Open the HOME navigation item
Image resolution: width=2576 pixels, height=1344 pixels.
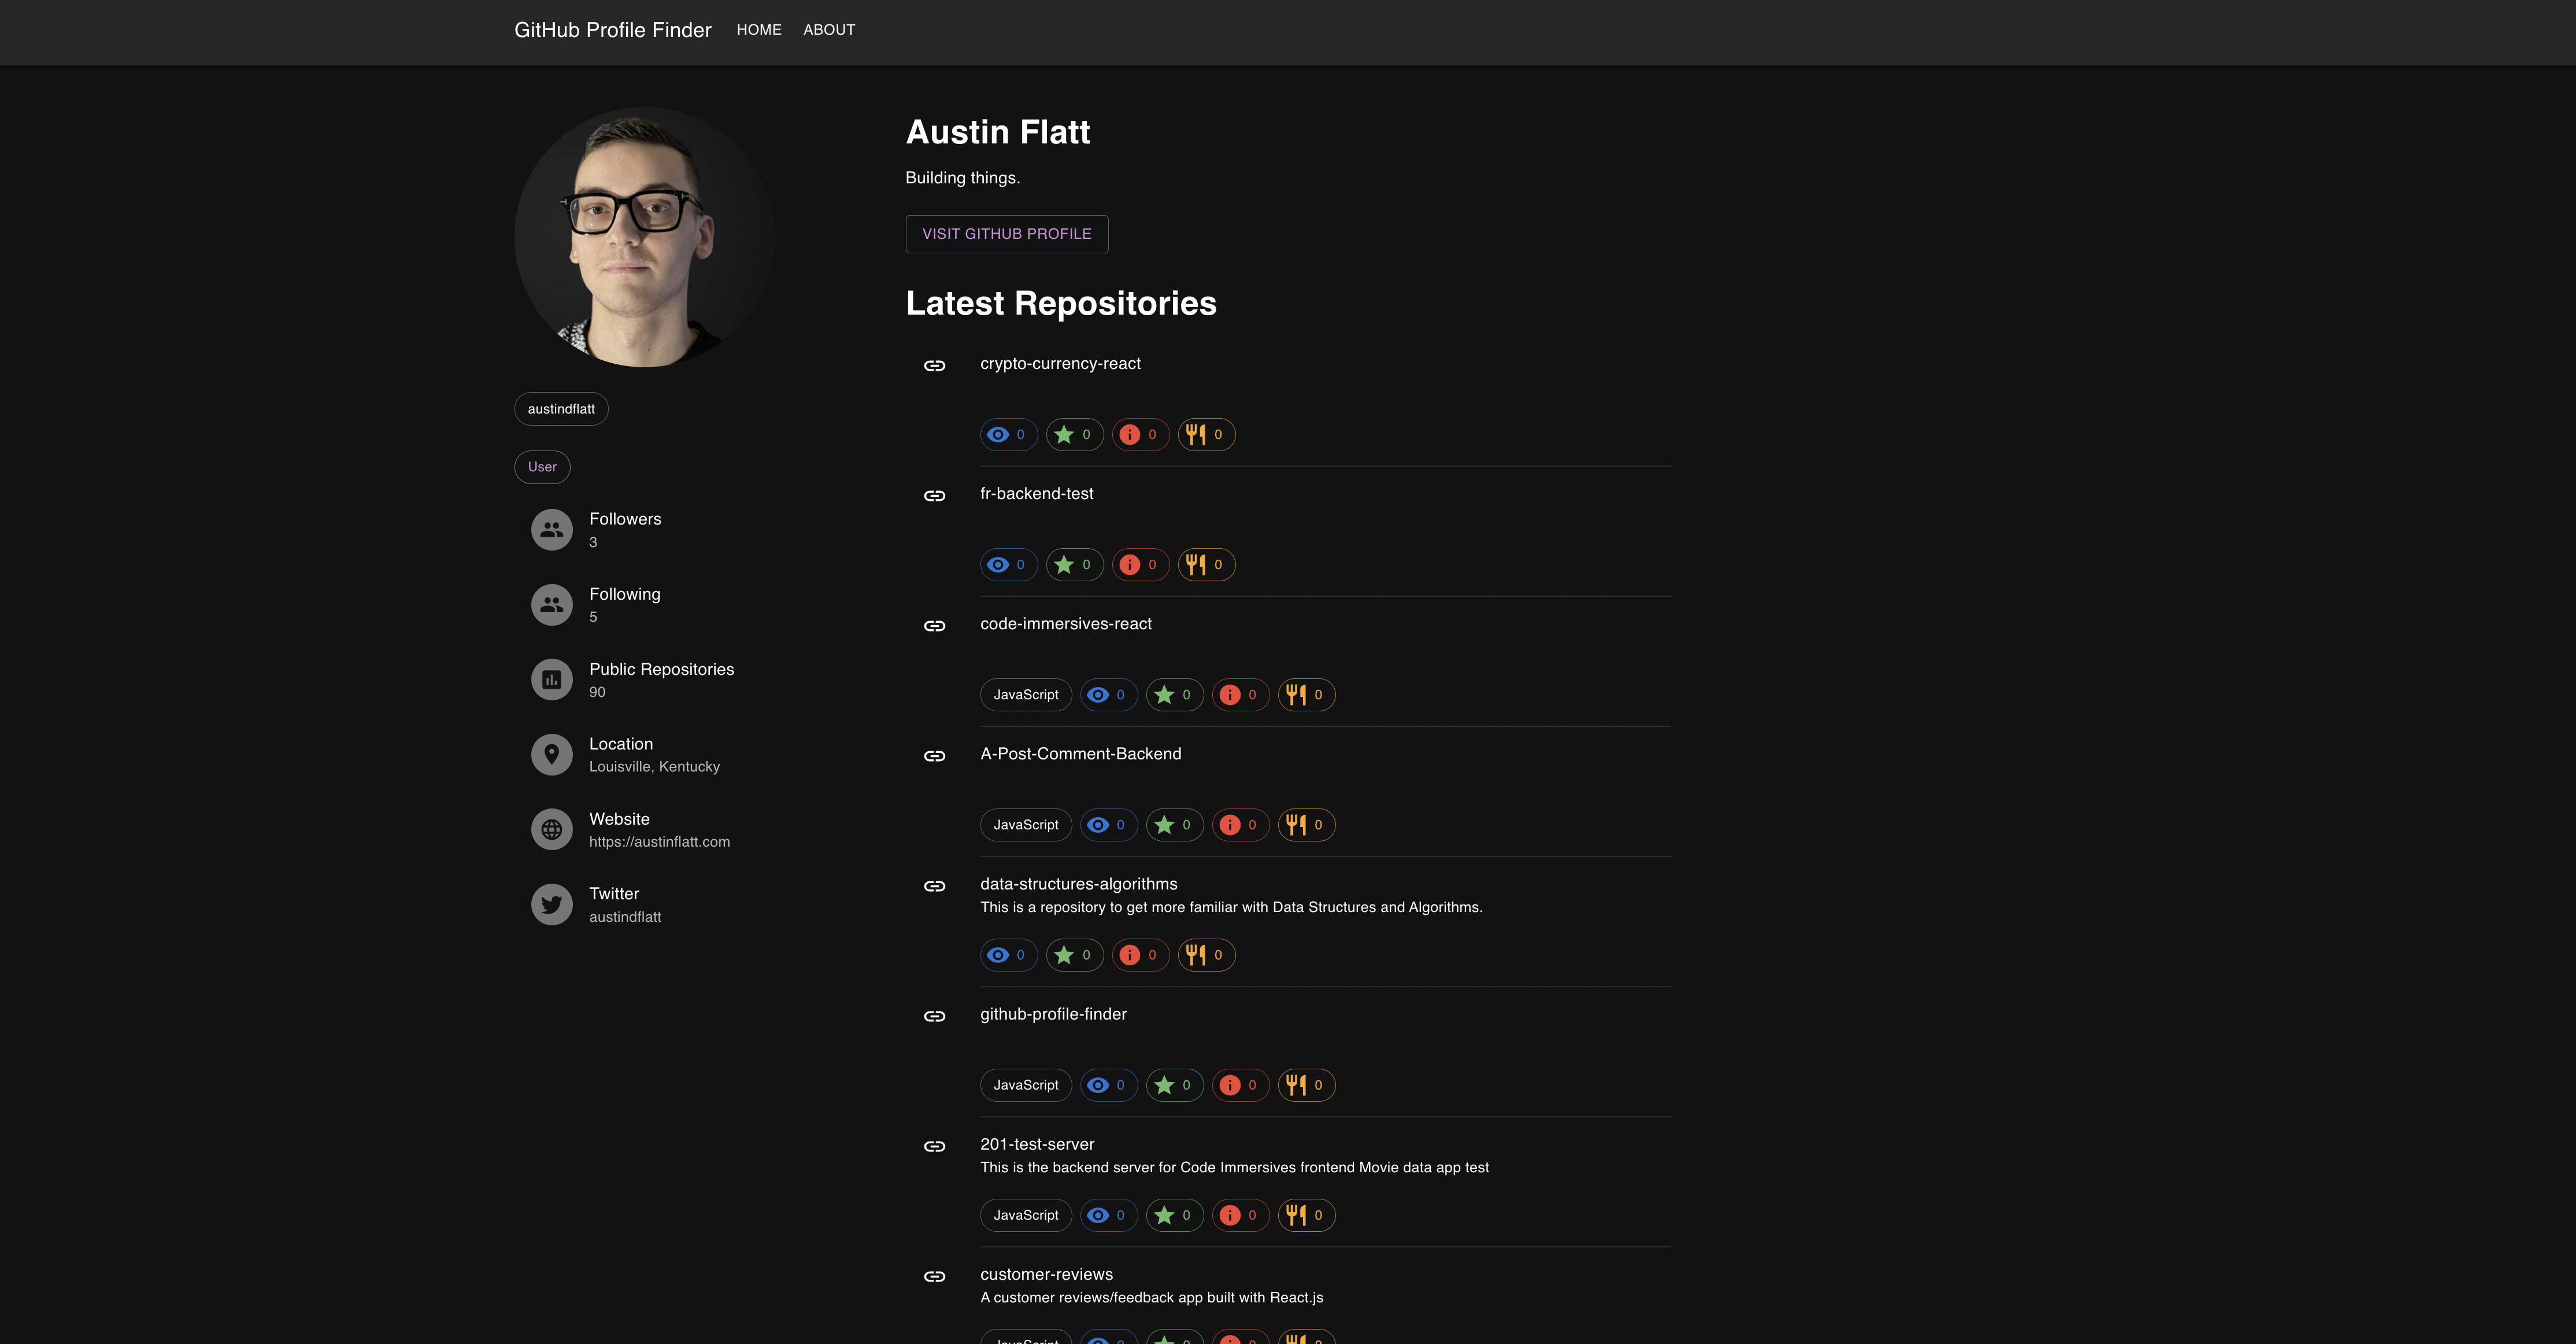pos(759,30)
